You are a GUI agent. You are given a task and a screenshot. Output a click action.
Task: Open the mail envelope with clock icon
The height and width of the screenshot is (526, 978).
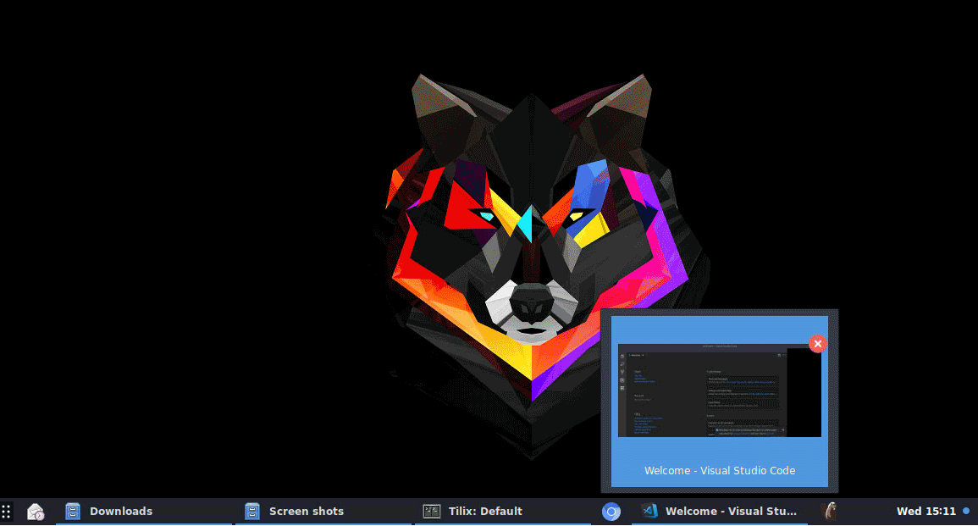(x=36, y=512)
